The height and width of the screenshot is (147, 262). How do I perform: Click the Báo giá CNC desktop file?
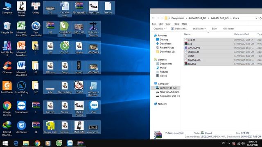click(x=50, y=127)
